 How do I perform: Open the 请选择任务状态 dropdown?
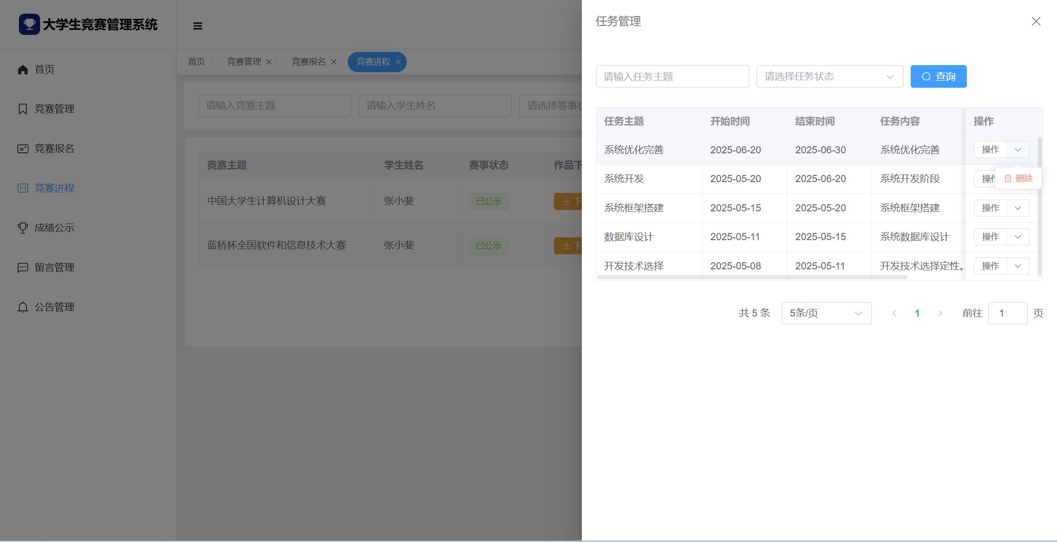[x=829, y=76]
